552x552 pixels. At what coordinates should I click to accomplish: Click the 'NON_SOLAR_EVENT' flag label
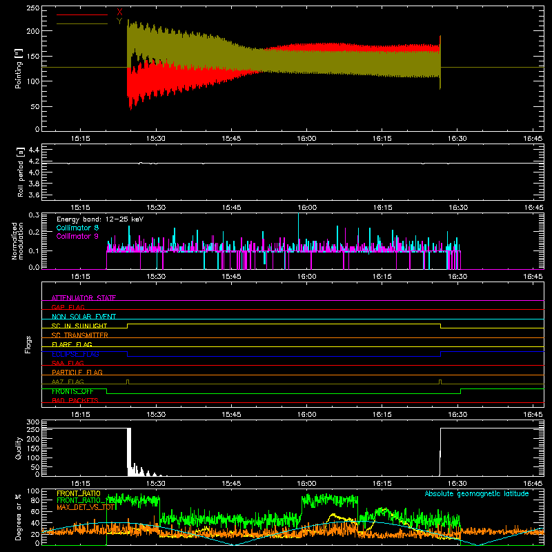(x=83, y=317)
